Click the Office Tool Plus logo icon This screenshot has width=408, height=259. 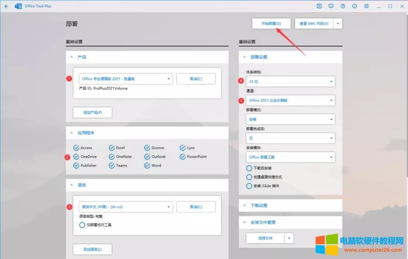click(x=19, y=6)
